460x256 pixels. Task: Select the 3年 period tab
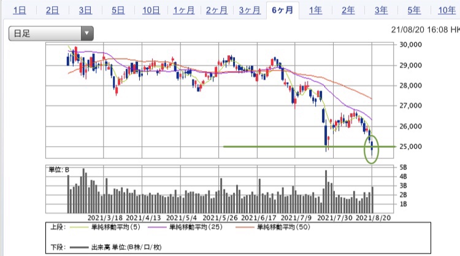click(381, 10)
